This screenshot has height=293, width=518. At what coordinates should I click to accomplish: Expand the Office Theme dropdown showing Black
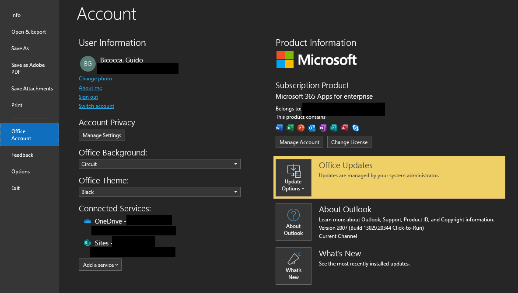click(160, 192)
